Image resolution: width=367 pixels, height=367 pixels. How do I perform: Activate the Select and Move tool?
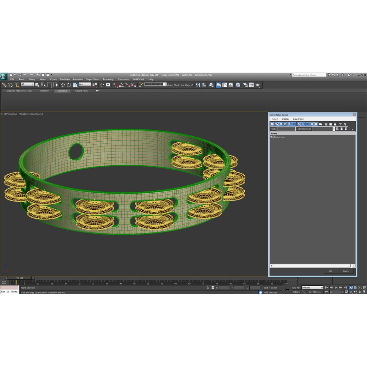click(x=63, y=85)
